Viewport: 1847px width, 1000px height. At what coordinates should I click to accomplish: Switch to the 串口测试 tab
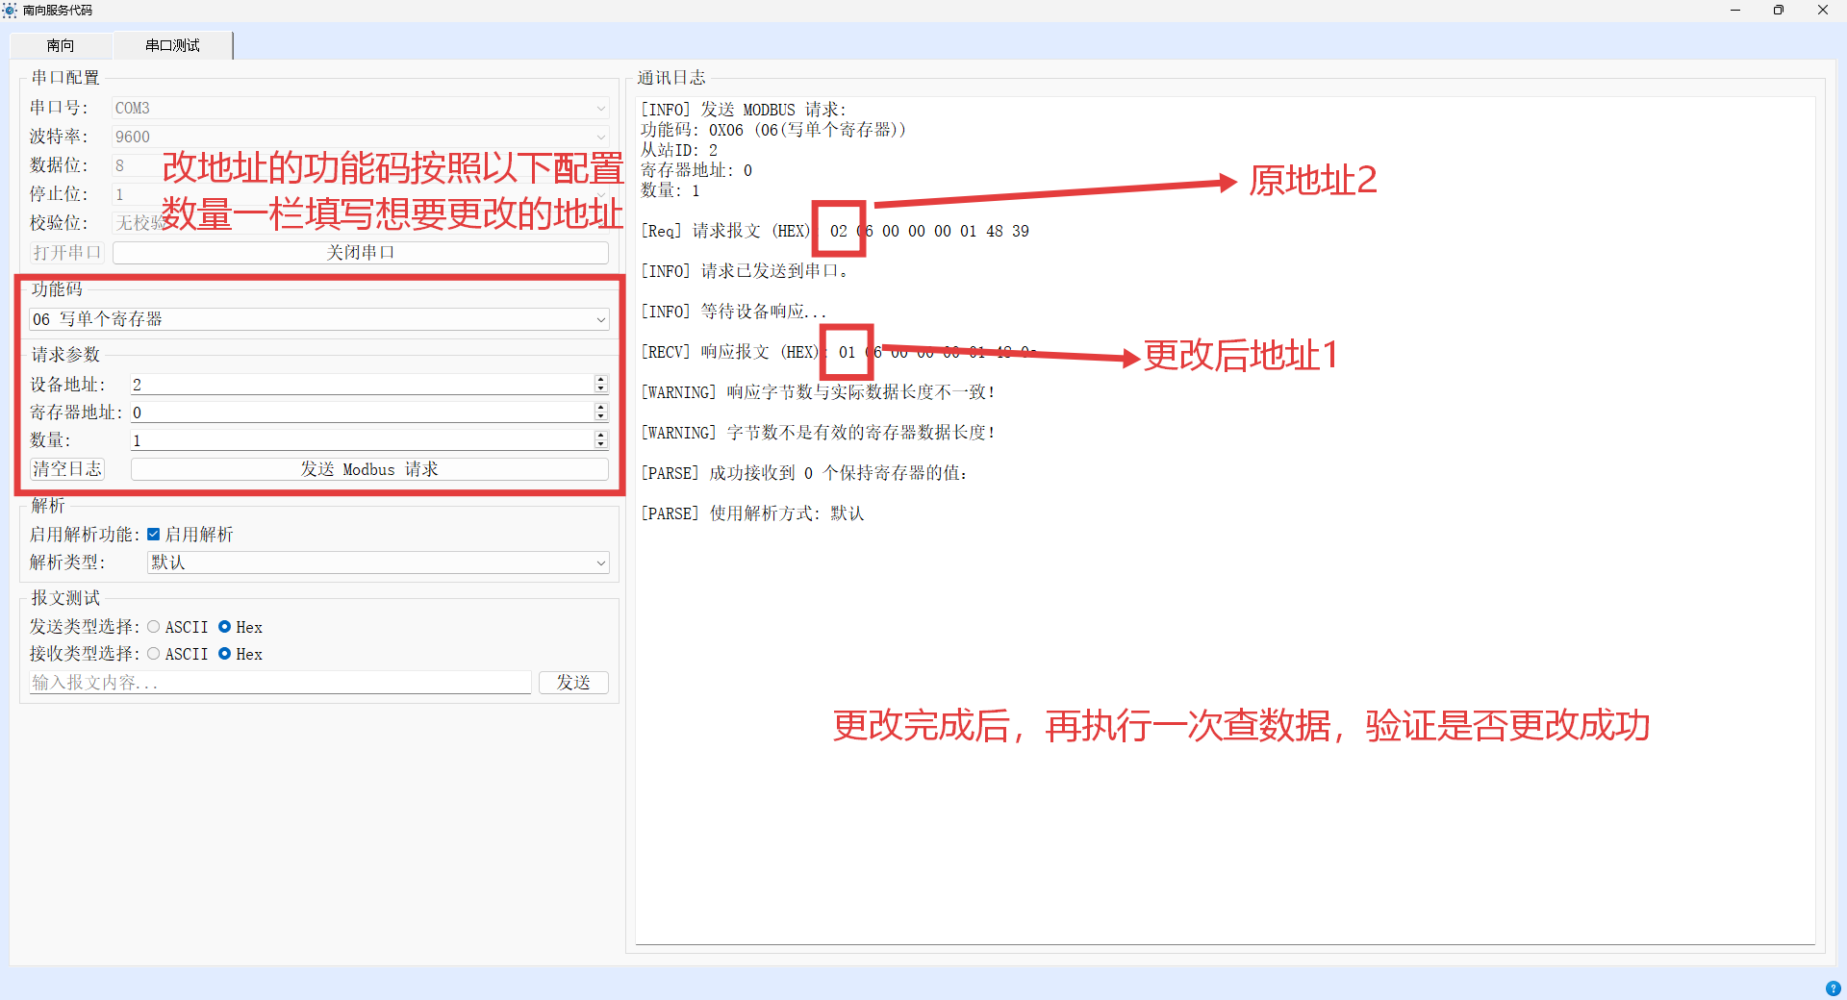coord(173,44)
